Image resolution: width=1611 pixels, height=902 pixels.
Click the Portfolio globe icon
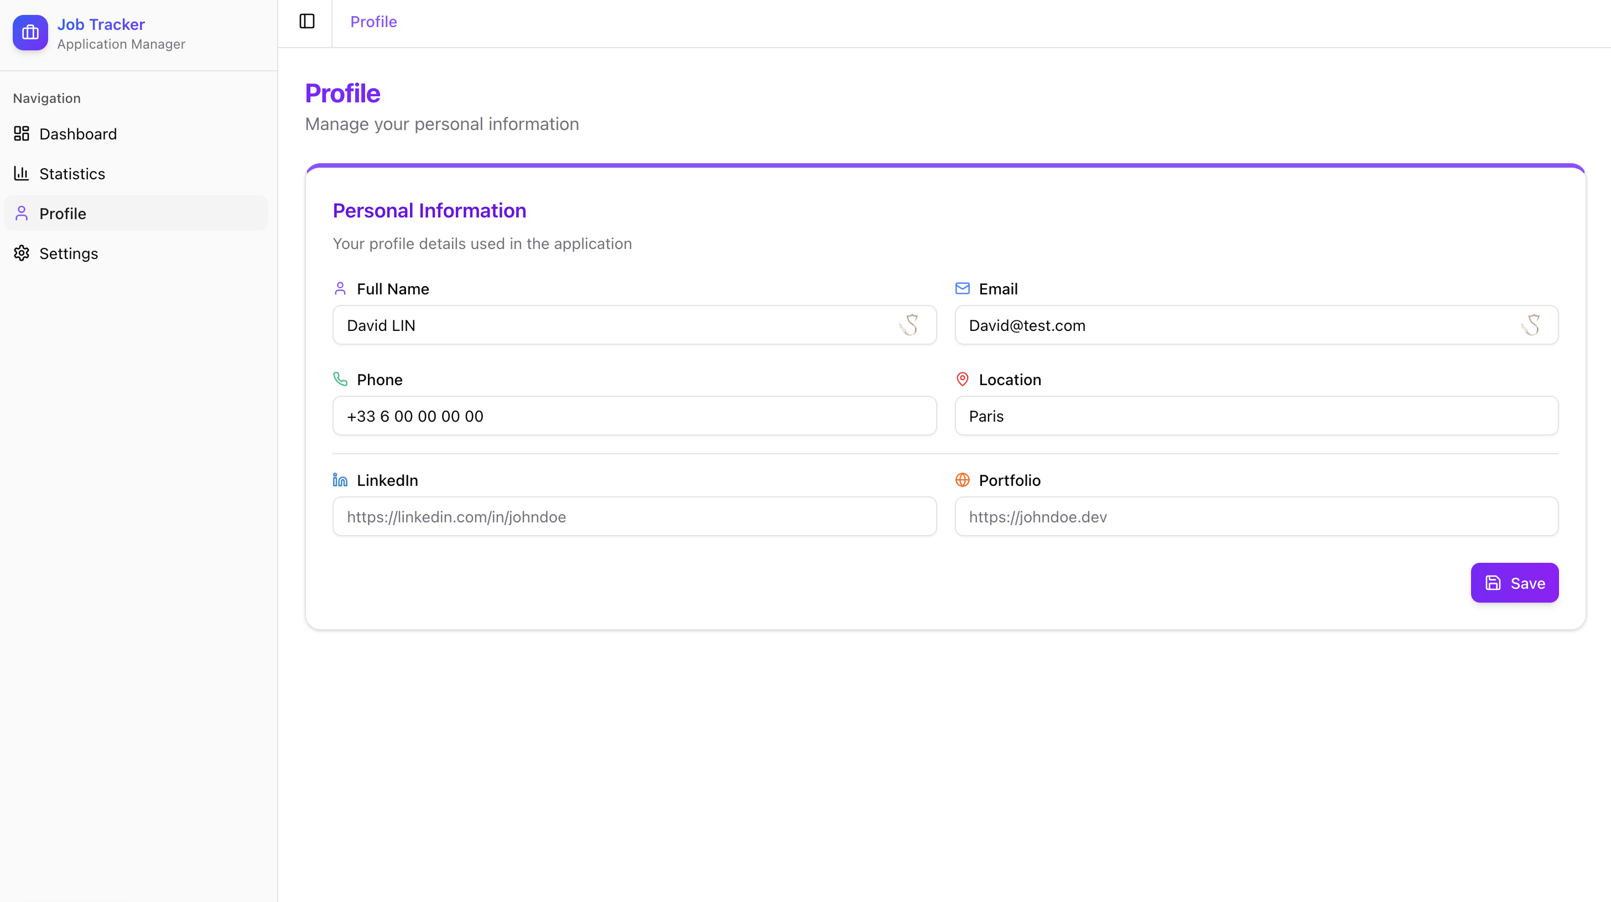963,480
